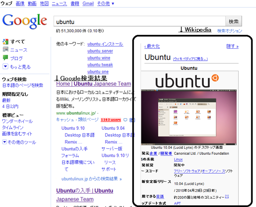Open 書籍 in top navigation bar
This screenshot has height=207, width=256.
coord(75,3)
